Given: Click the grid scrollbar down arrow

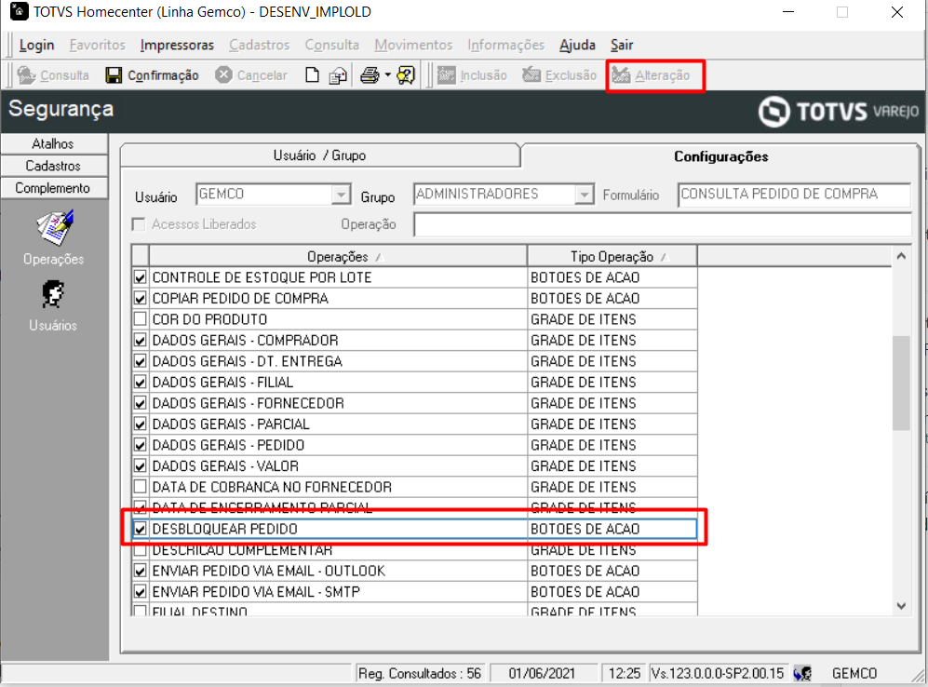Looking at the screenshot, I should click(x=901, y=606).
